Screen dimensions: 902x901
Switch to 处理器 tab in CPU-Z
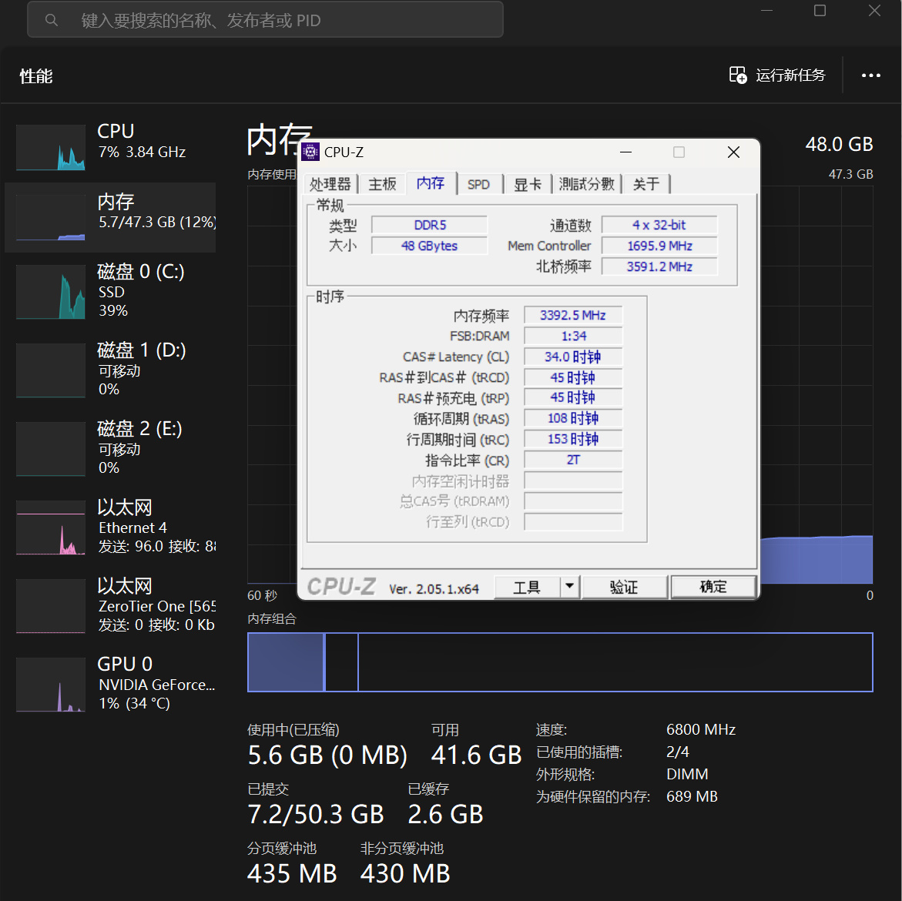[330, 184]
